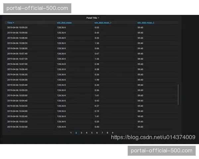Image resolution: width=199 pixels, height=159 pixels.
Task: Sort by the win_disk.mean_2 column header
Action: (x=146, y=23)
